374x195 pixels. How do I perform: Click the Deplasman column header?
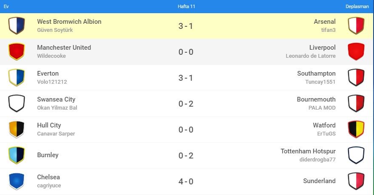[x=357, y=6]
